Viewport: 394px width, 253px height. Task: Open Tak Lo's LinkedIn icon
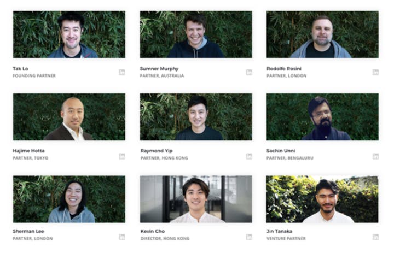click(x=122, y=72)
